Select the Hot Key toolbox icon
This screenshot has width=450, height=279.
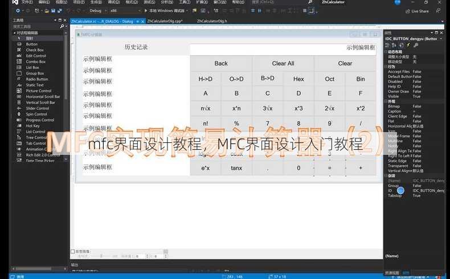(19, 126)
